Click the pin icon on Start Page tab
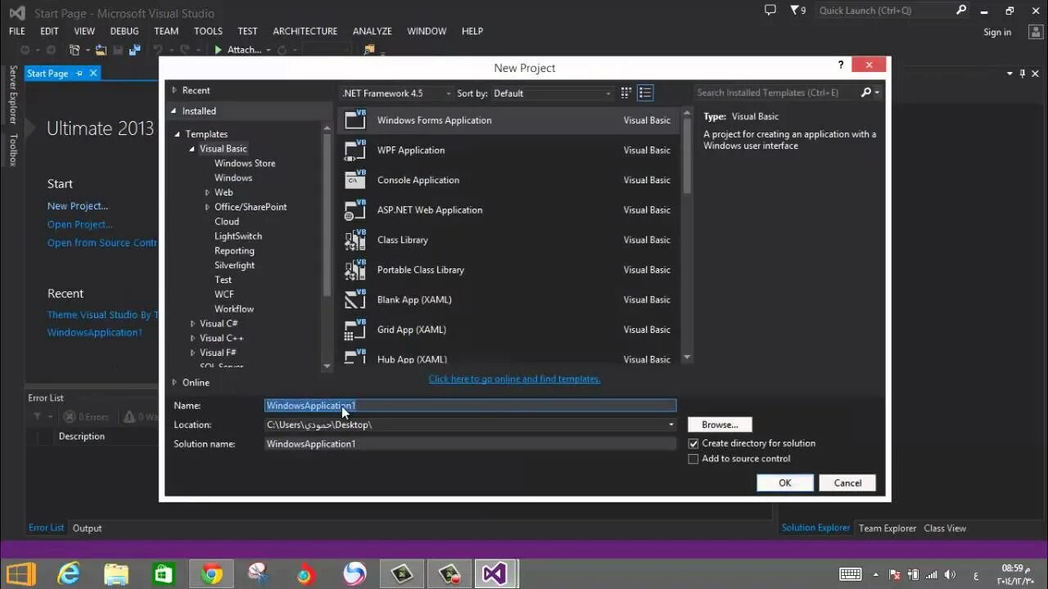The width and height of the screenshot is (1048, 589). click(79, 73)
